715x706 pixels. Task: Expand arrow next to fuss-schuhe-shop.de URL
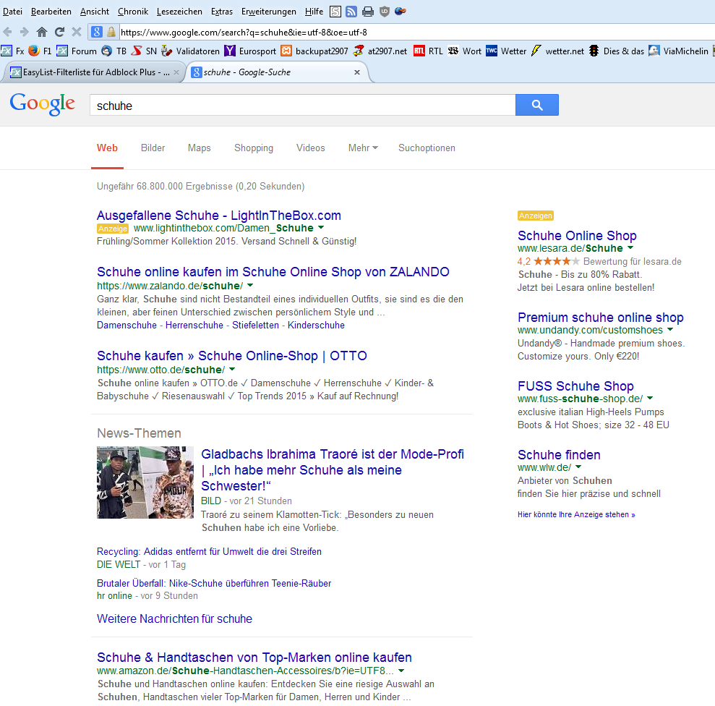click(650, 399)
